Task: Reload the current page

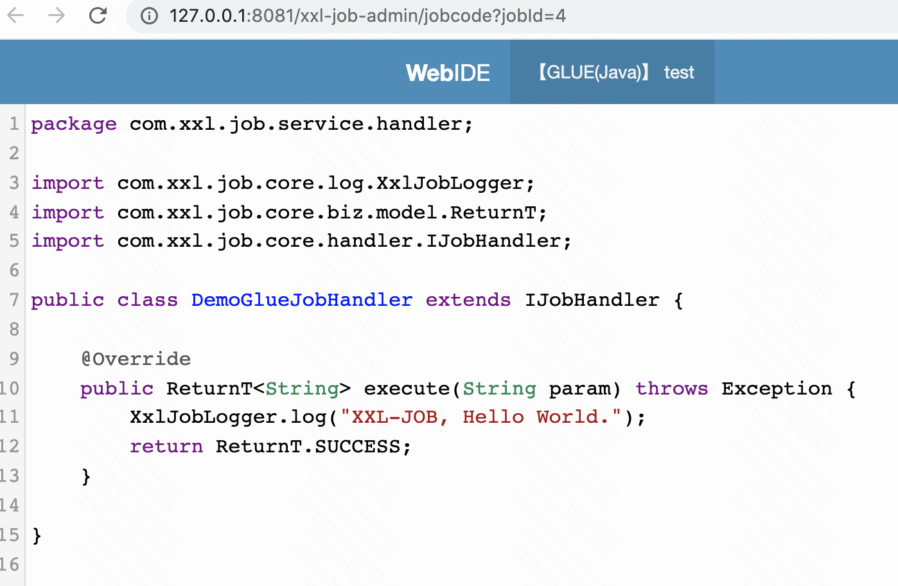Action: 98,15
